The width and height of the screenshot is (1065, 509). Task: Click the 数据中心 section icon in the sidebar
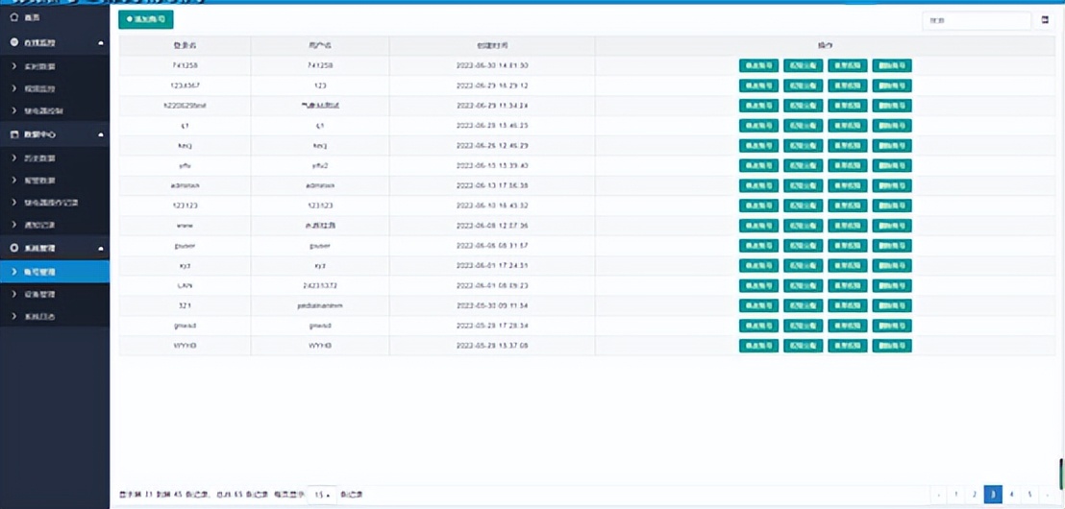[x=14, y=134]
